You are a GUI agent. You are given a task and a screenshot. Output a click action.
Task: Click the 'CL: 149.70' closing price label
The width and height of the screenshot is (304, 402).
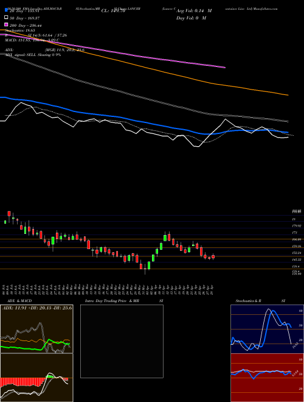[113, 11]
